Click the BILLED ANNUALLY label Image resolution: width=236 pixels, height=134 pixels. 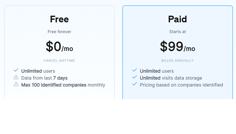point(178,61)
